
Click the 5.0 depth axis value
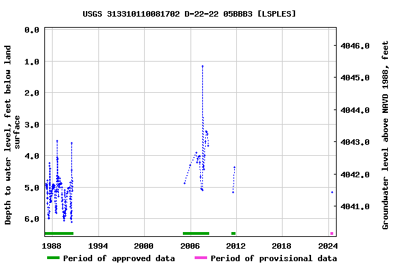32,188
